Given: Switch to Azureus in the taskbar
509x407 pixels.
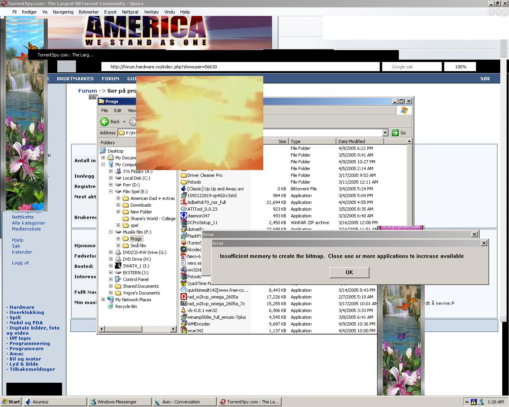Looking at the screenshot, I should (x=55, y=402).
